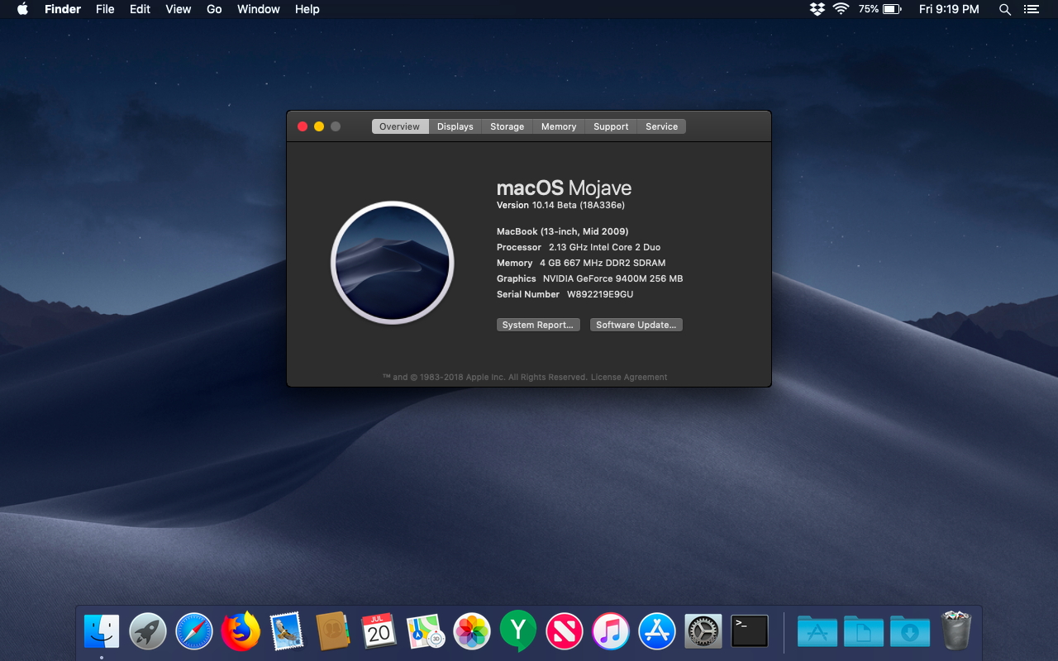1058x661 pixels.
Task: Open Notification Center list icon
Action: [1031, 9]
